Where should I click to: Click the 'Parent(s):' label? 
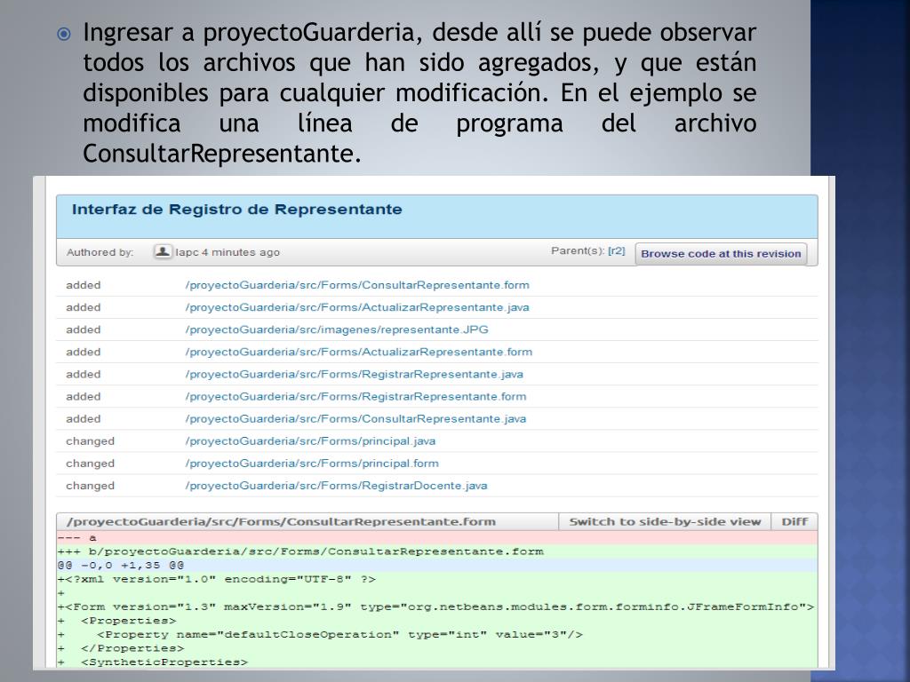578,251
